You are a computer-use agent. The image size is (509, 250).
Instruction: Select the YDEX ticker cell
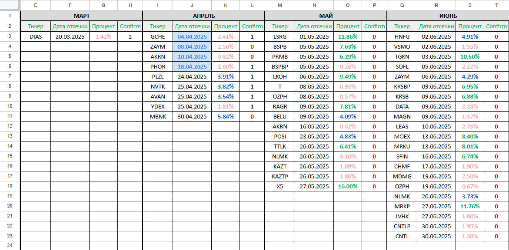coord(157,106)
